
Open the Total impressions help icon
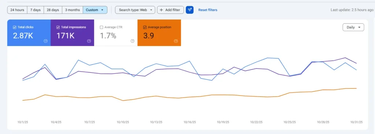[x=89, y=41]
